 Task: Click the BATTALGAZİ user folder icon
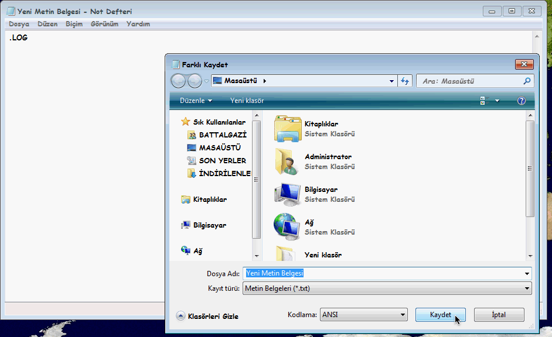[192, 135]
